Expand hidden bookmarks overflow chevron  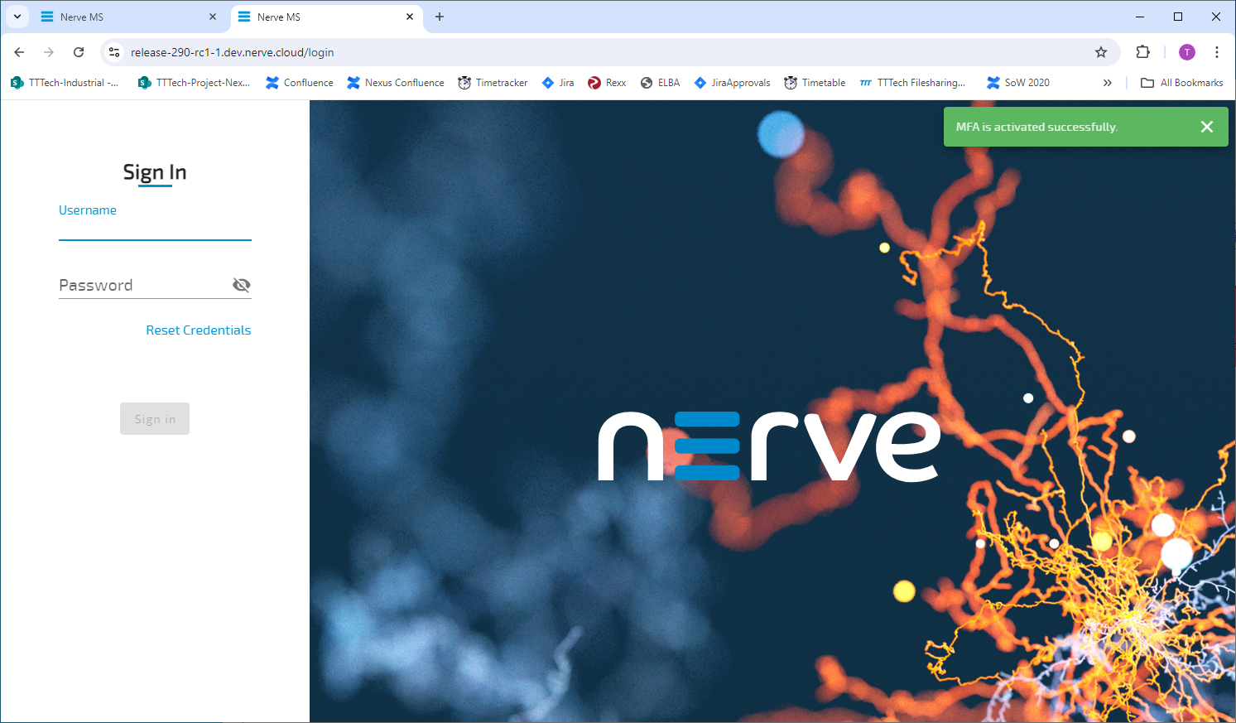(1107, 83)
